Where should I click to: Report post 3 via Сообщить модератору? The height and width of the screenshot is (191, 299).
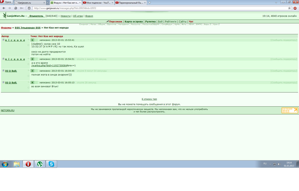tap(284, 71)
